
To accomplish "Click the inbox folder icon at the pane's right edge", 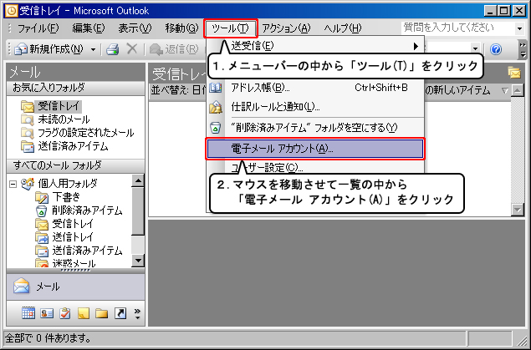I will click(x=514, y=73).
